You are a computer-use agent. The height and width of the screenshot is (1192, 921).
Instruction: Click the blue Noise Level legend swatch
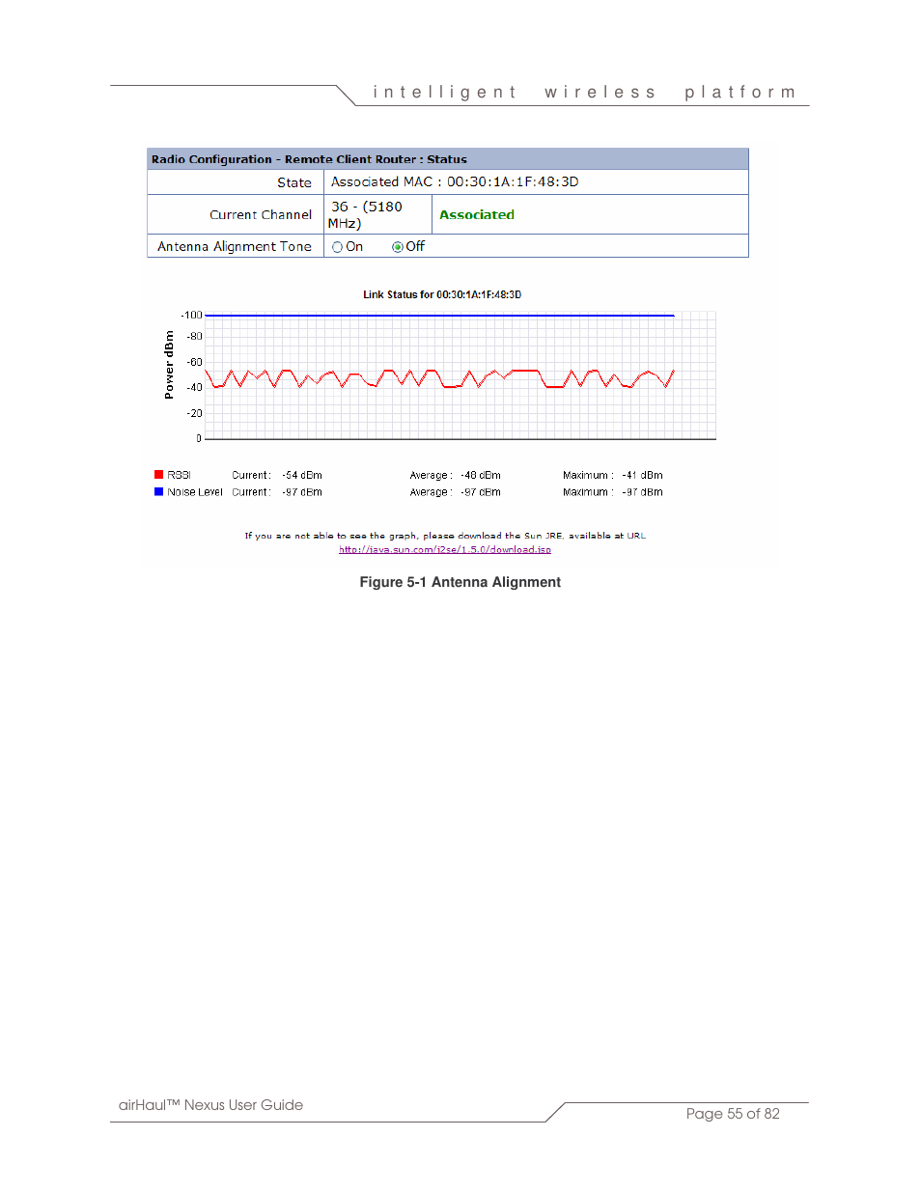159,492
